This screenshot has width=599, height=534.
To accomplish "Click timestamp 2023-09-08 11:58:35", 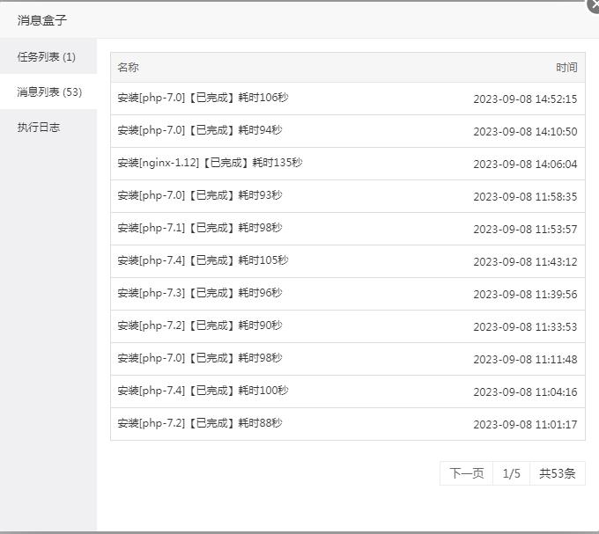I will click(525, 197).
